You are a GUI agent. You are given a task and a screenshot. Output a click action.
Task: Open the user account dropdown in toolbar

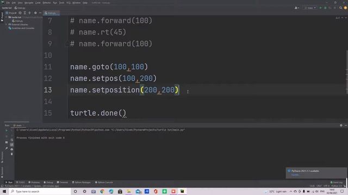(x=297, y=8)
